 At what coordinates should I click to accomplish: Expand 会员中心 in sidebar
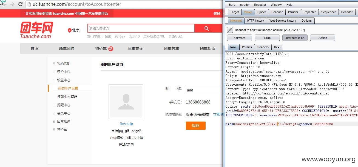tap(54, 113)
